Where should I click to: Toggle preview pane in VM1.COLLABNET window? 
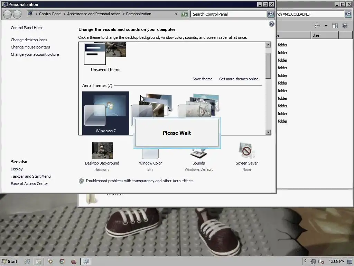pos(335,26)
